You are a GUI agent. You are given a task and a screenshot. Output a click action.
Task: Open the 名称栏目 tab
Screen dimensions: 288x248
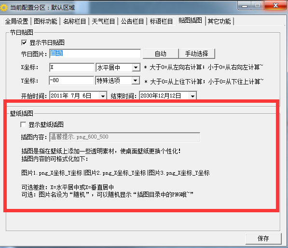pyautogui.click(x=74, y=21)
